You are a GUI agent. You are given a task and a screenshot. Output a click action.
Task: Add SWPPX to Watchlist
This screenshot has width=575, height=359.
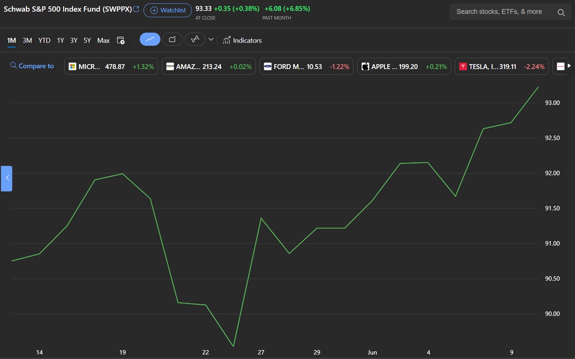tap(168, 10)
